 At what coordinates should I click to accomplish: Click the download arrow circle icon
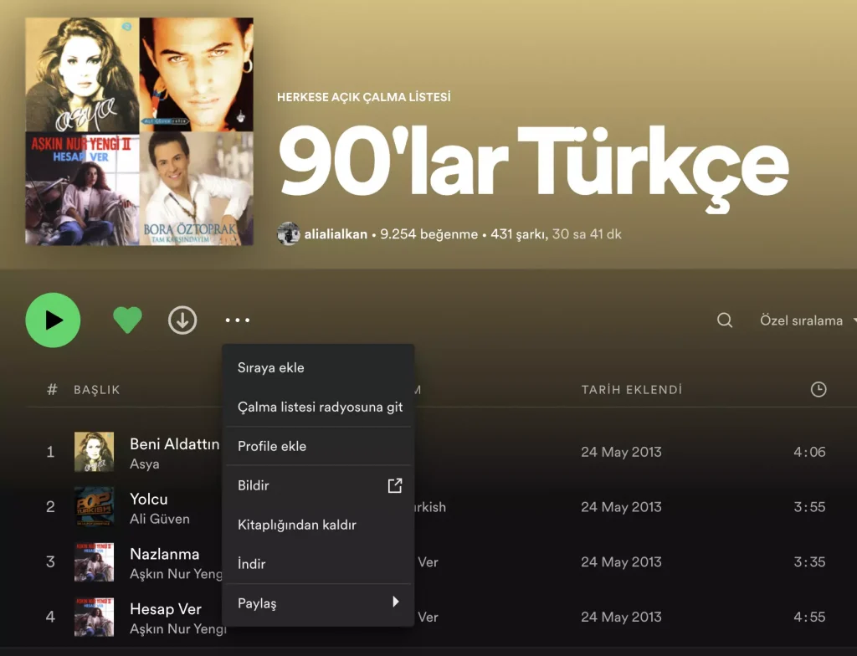coord(182,320)
